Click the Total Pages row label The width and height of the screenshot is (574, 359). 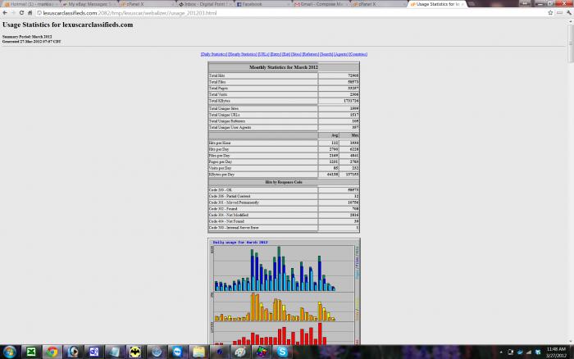coord(218,89)
